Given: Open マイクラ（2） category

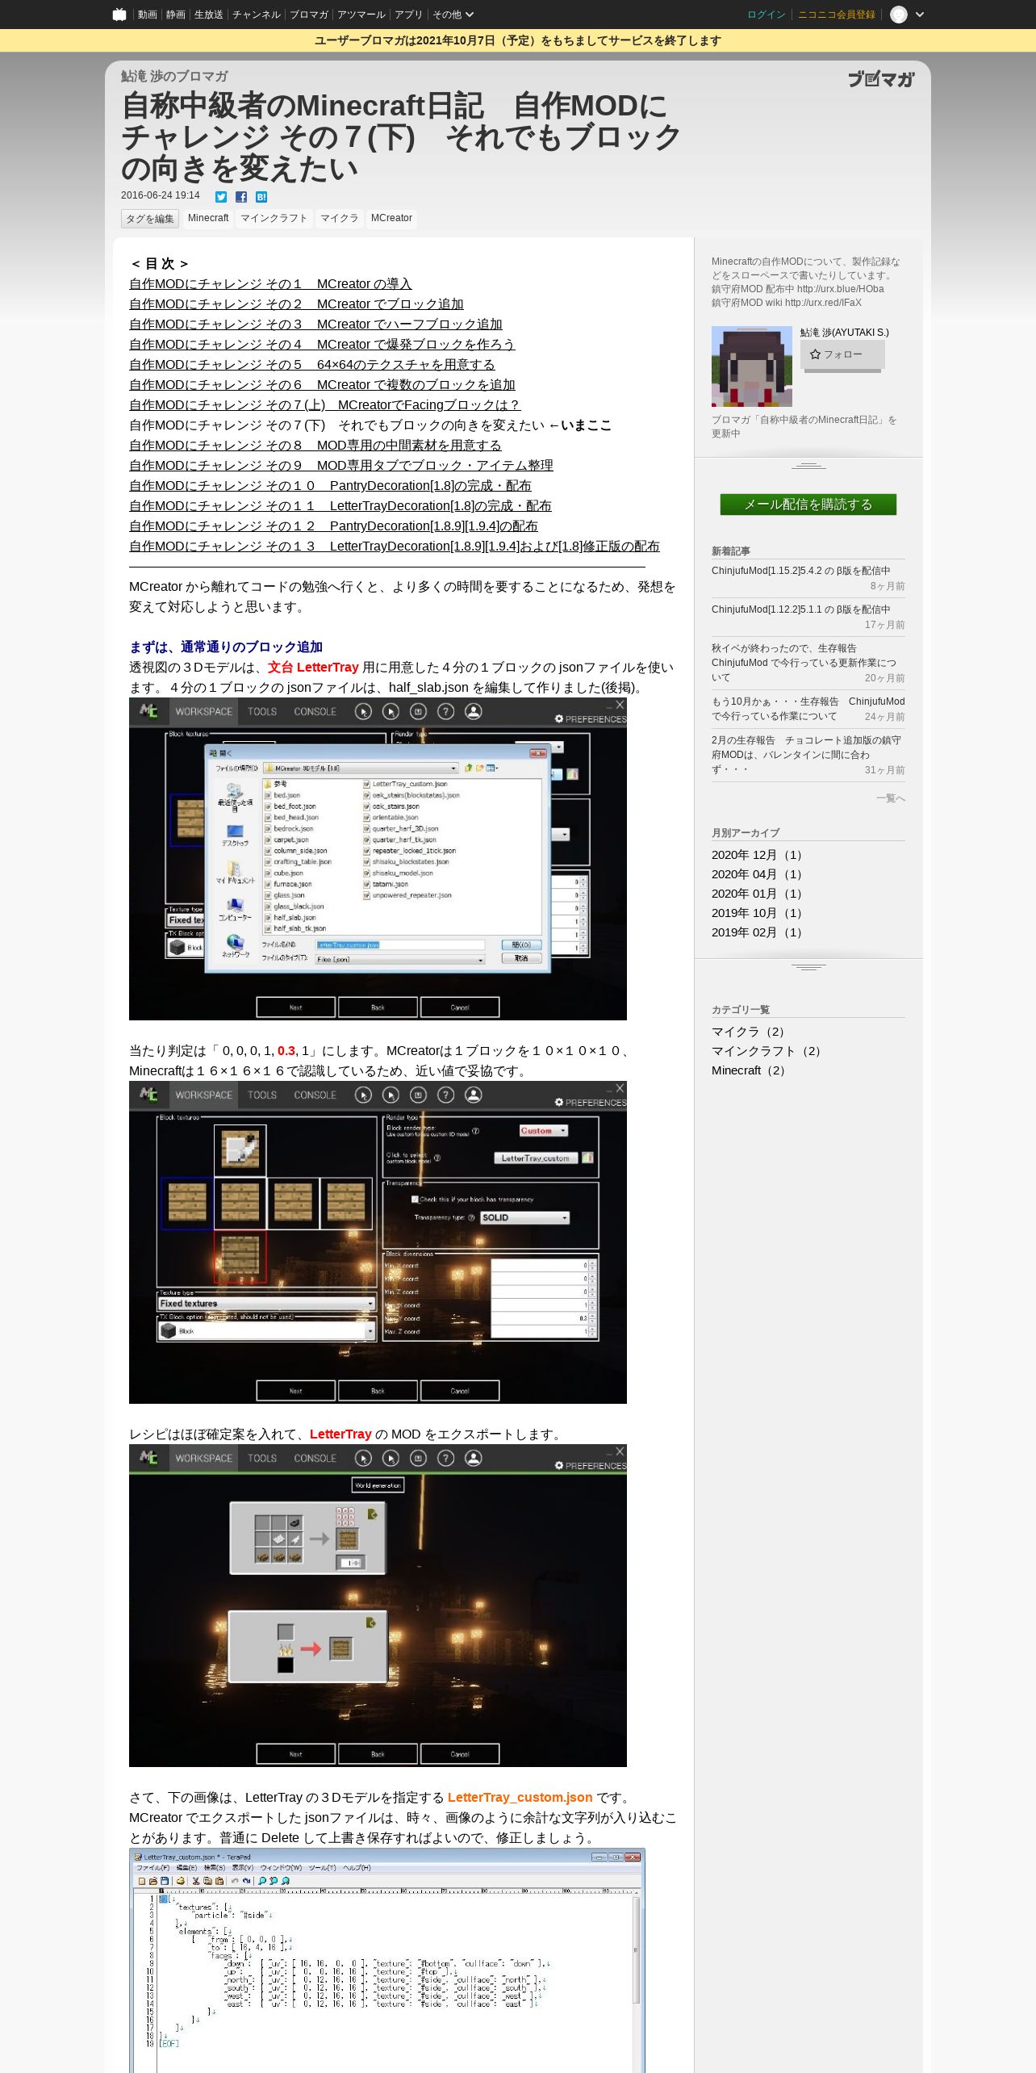Looking at the screenshot, I should pos(748,1032).
